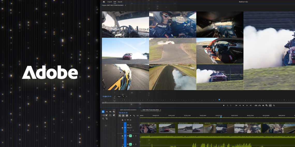Screen dimensions: 295x147
Task: Go to previous multicam page arrow
Action: tap(115, 96)
